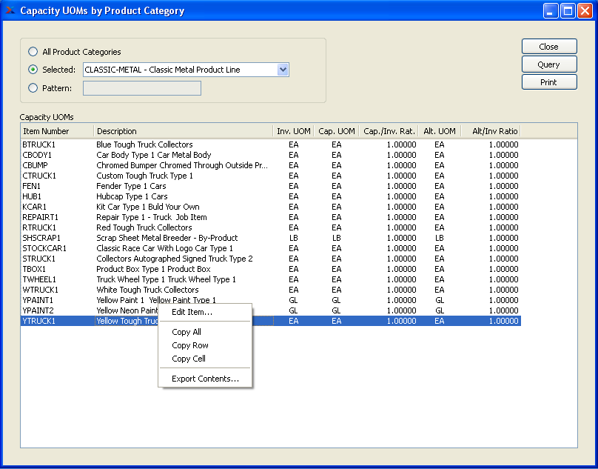This screenshot has width=598, height=469.
Task: Select the SHSCRAP1 scrap sheet metal row
Action: point(41,238)
